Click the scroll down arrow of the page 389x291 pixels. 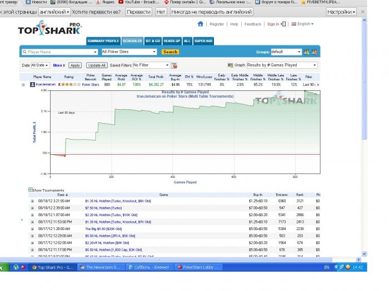point(364,254)
